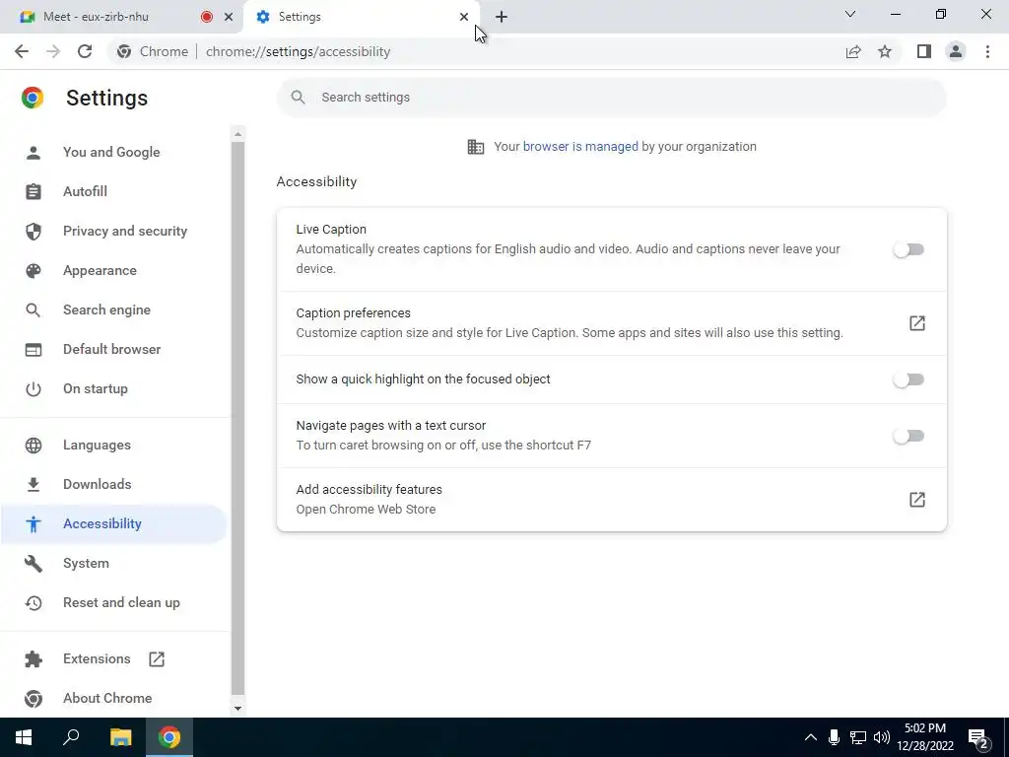Click the Add accessibility features text
This screenshot has height=757, width=1009.
tap(369, 489)
